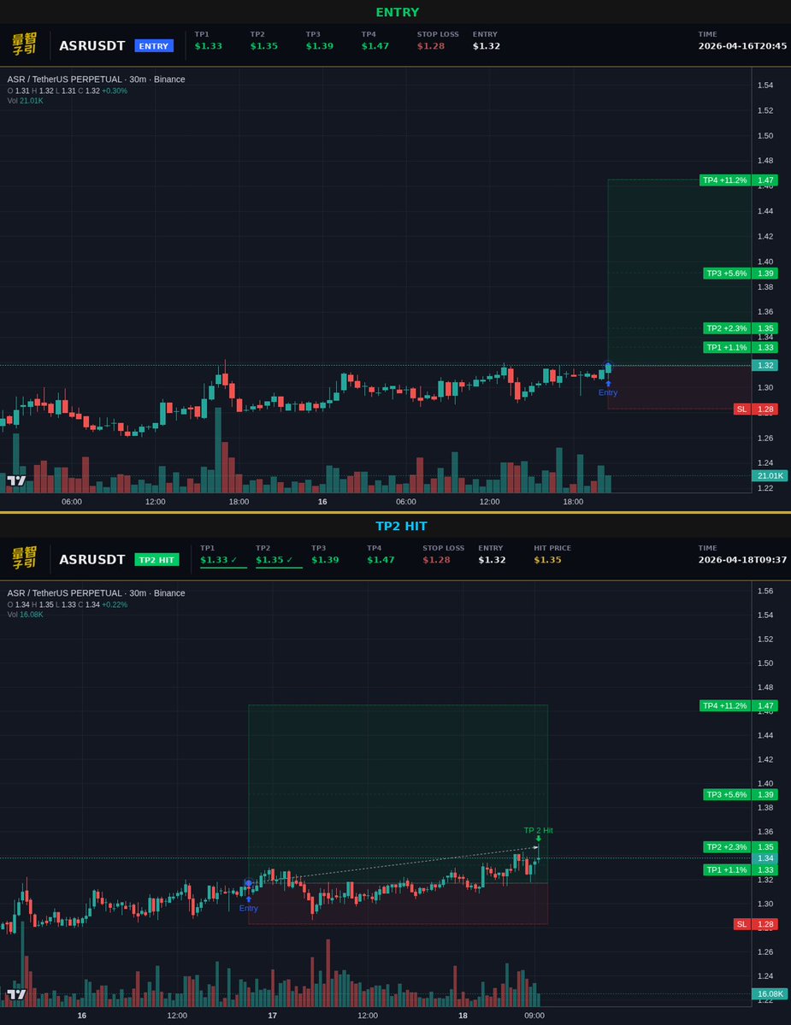Click the 09:00 label on the time axis
Viewport: 791px width, 1025px height.
(534, 1016)
